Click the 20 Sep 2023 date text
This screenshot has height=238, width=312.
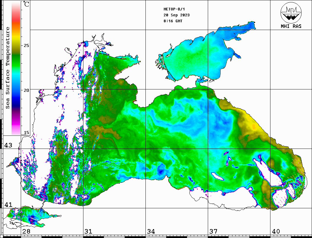coord(177,15)
